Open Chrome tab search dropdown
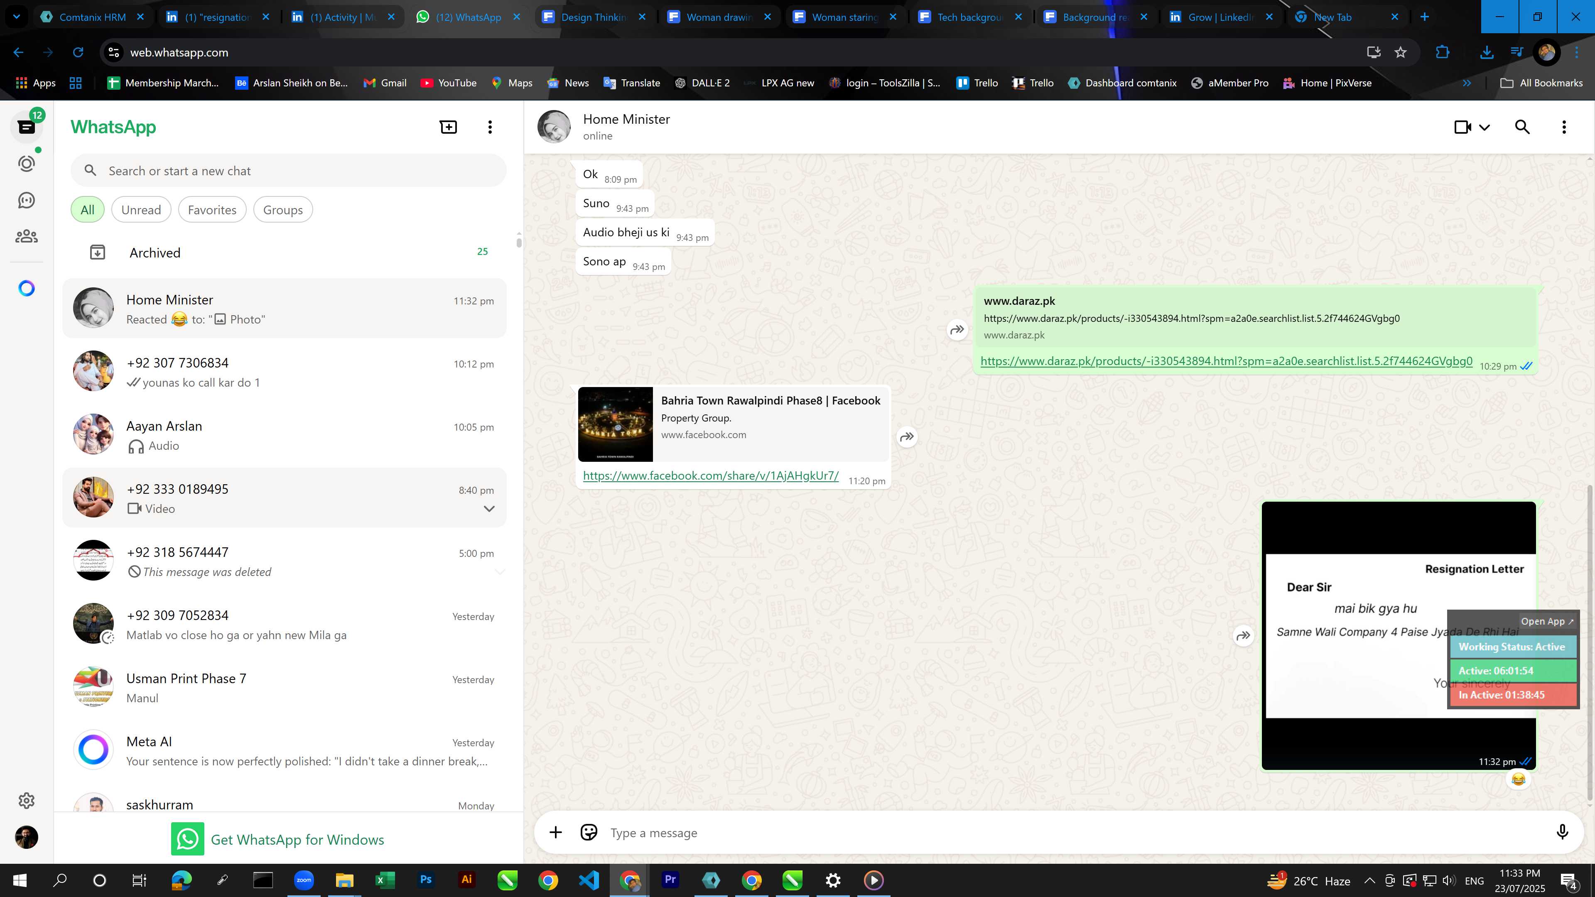Viewport: 1595px width, 897px height. point(17,17)
